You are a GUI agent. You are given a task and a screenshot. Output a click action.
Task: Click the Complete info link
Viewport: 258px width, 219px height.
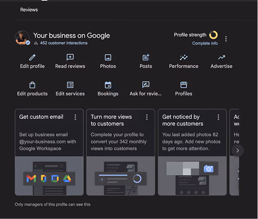point(205,43)
